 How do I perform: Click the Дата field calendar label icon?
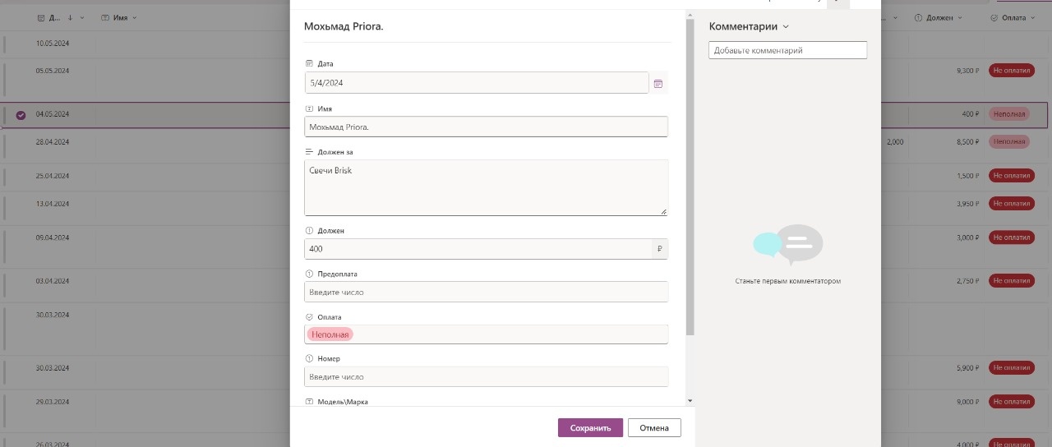[309, 63]
